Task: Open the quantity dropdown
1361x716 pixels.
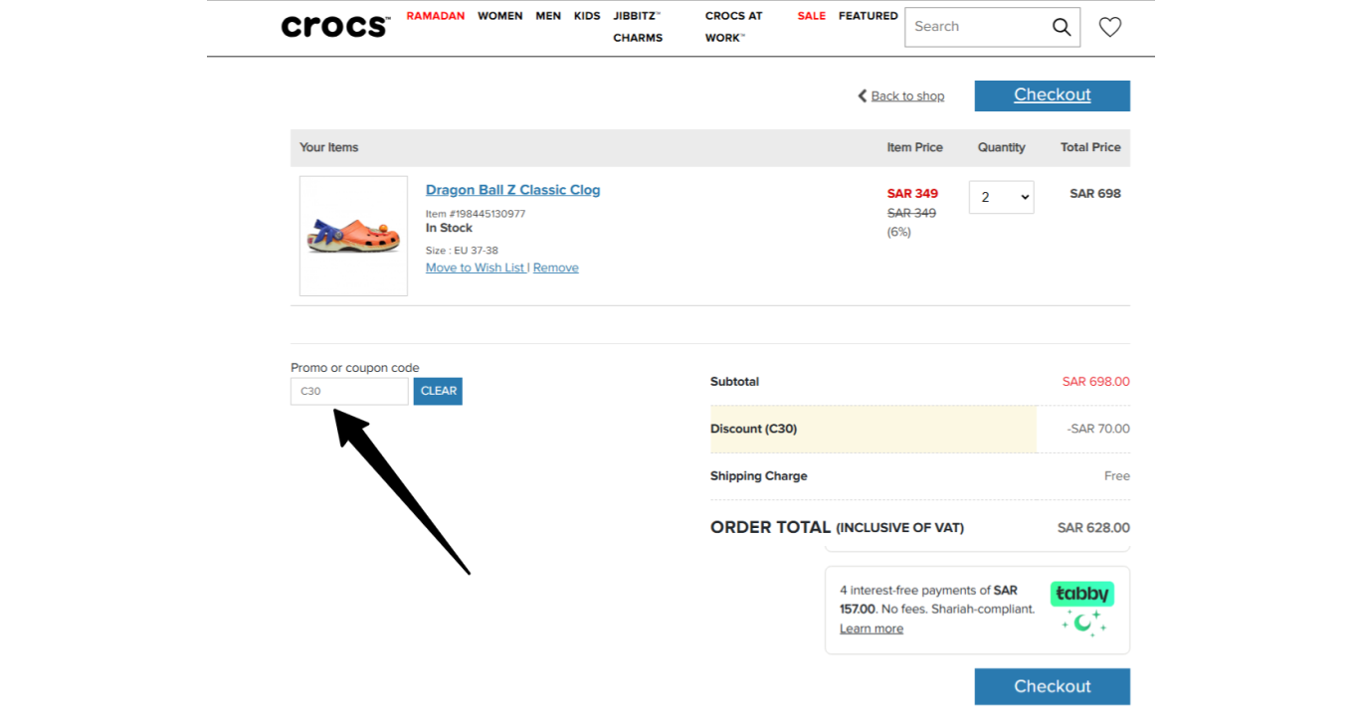Action: 1001,197
